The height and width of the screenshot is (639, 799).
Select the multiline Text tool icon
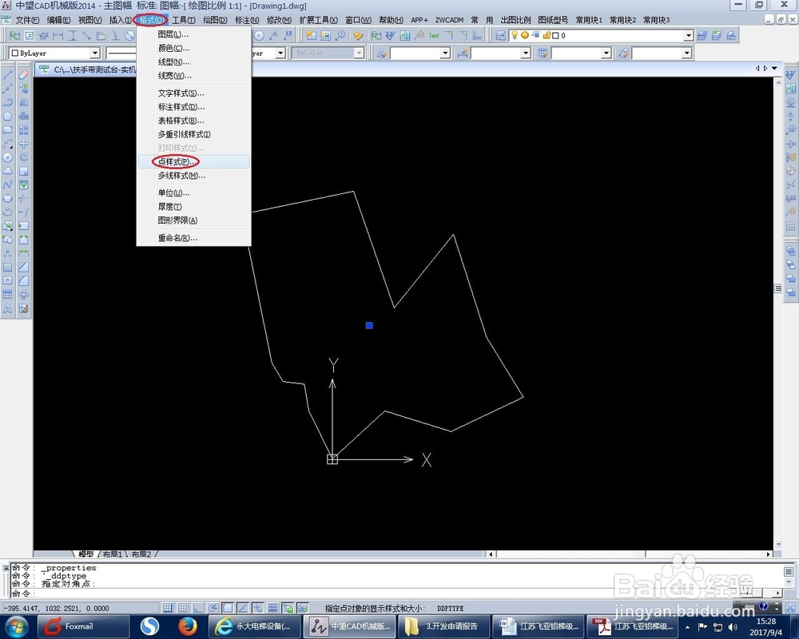click(x=8, y=308)
